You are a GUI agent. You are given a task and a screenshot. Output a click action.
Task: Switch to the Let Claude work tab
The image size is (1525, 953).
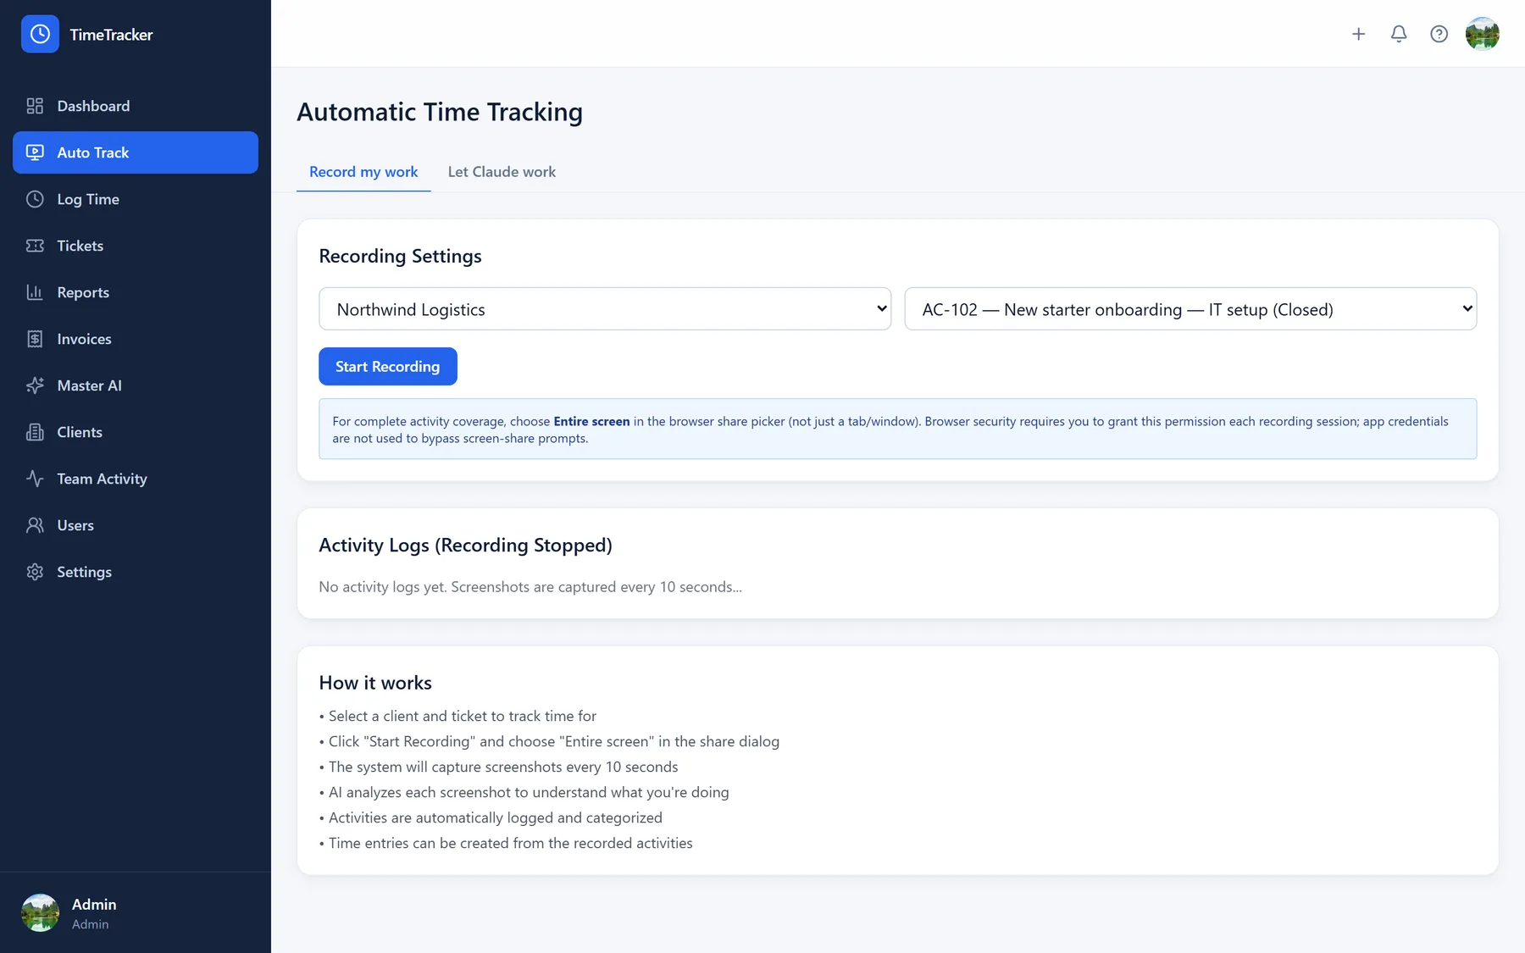point(502,172)
